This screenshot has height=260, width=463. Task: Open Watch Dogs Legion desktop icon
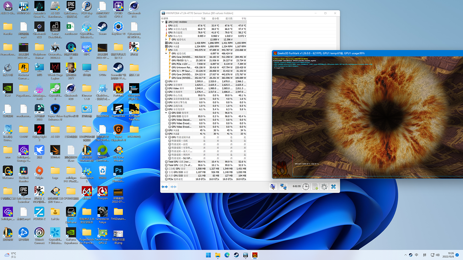(x=55, y=71)
